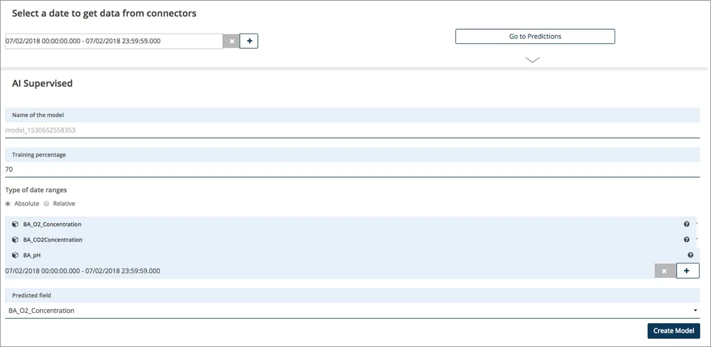711x347 pixels.
Task: Collapse the section with the chevron below Go to Predictions
Action: 532,60
